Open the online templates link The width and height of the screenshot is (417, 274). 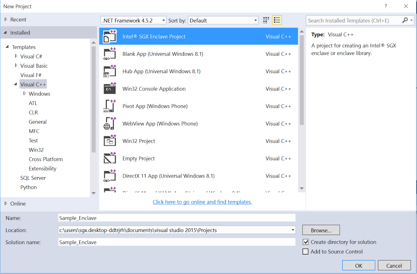[202, 202]
